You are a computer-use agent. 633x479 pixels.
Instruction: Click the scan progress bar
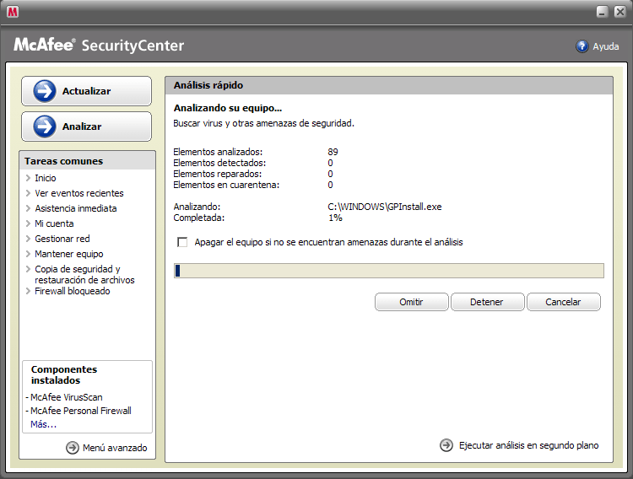pyautogui.click(x=388, y=271)
